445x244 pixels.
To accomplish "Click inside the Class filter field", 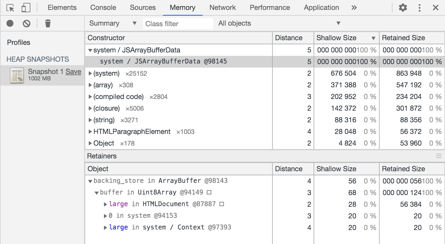I will click(x=178, y=23).
